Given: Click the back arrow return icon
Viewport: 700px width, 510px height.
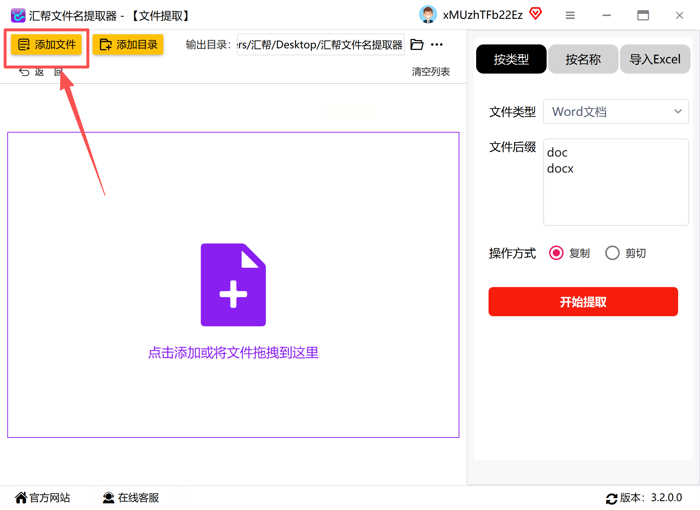Looking at the screenshot, I should (x=24, y=72).
